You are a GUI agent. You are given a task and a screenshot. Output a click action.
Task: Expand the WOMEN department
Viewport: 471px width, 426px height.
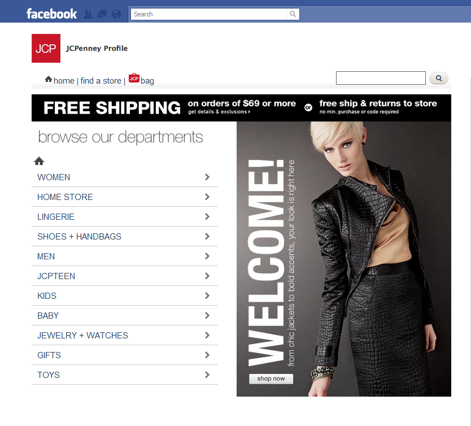coord(125,177)
